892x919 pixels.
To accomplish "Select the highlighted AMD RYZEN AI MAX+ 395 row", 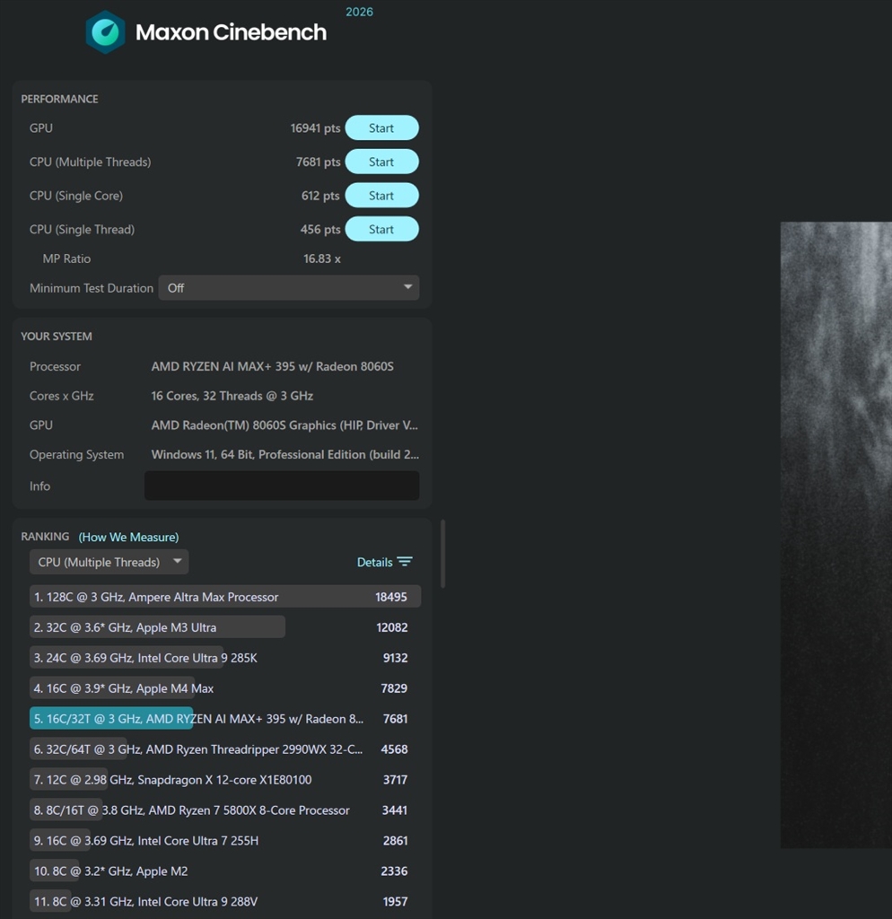I will pyautogui.click(x=225, y=719).
